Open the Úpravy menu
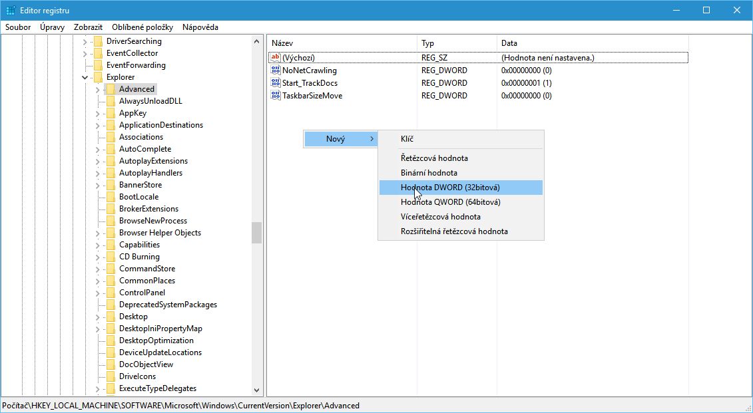753x413 pixels. tap(52, 27)
